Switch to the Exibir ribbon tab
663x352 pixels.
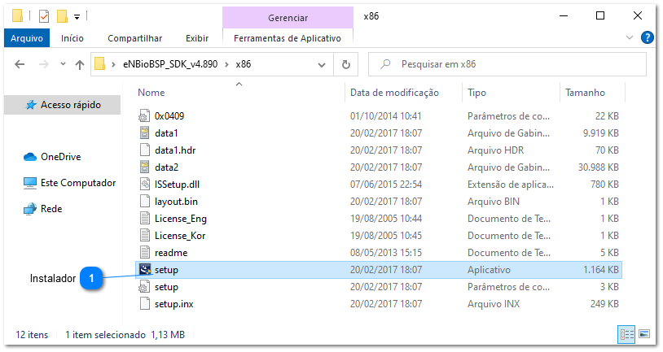click(197, 38)
